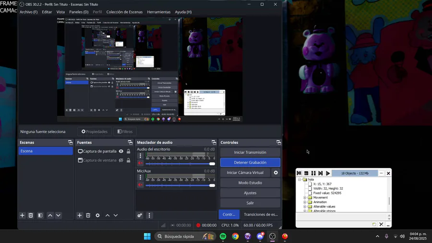This screenshot has height=243, width=432.
Task: Open Discord from the taskbar
Action: pos(260,236)
